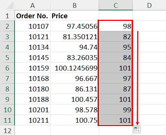This screenshot has height=135, width=166.
Task: Click the 'Order No.' header cell
Action: [x=33, y=16]
